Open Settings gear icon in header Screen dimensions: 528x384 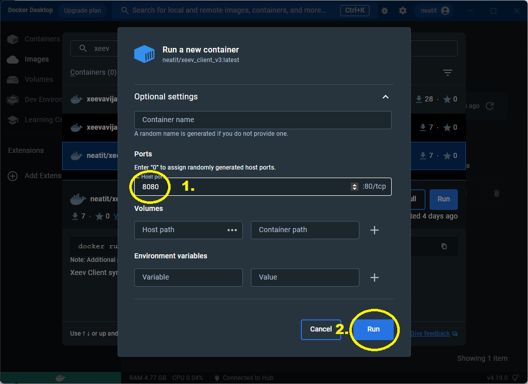(402, 11)
